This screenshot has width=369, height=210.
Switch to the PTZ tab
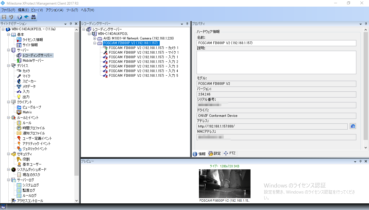coord(229,153)
